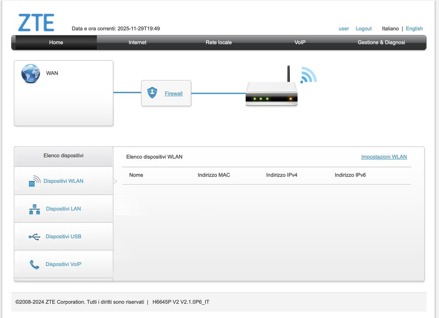Click the Dispositivi LAN network icon
Screen dimensions: 439x318
tap(34, 209)
